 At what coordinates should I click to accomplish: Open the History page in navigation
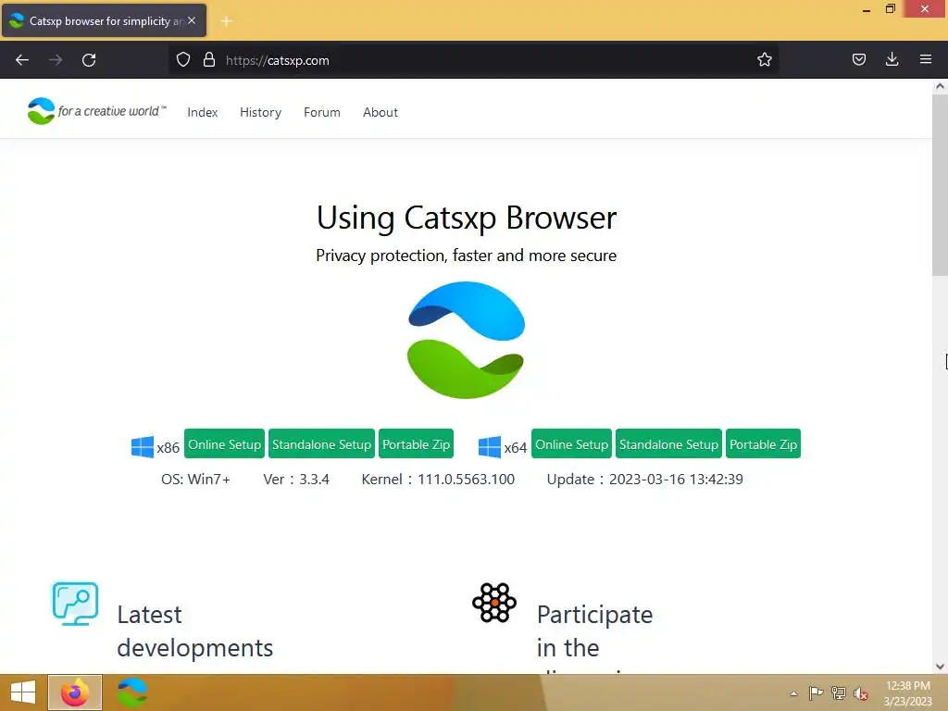coord(260,112)
